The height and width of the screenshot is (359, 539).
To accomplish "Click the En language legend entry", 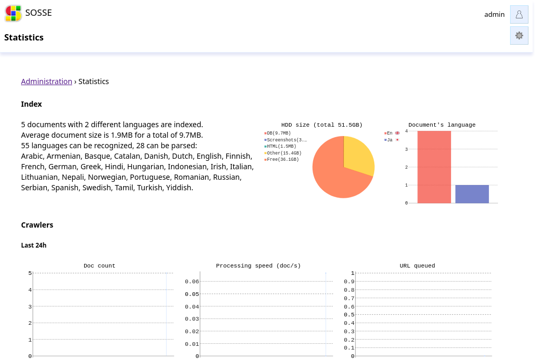I will (392, 133).
